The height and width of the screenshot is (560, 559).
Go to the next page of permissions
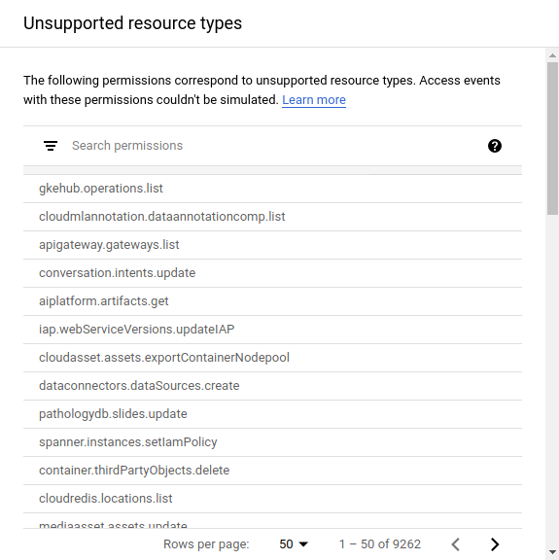tap(495, 544)
